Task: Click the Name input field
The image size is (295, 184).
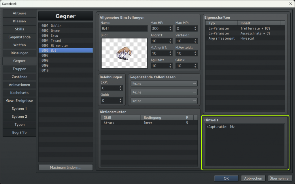Action: (124, 29)
